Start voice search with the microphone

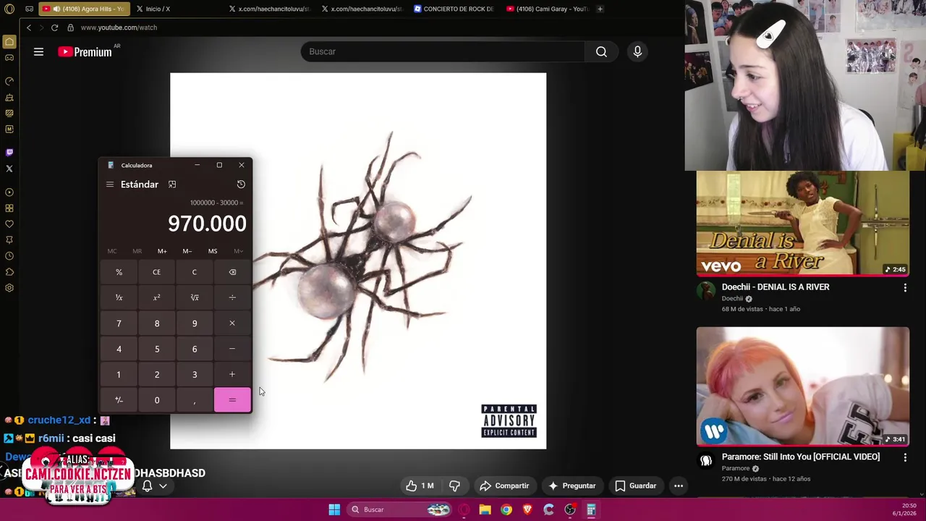637,51
